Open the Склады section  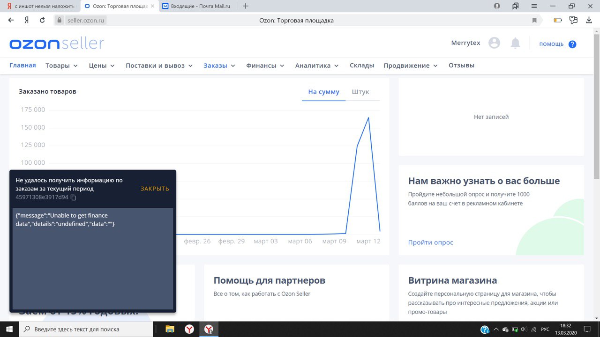click(x=362, y=66)
